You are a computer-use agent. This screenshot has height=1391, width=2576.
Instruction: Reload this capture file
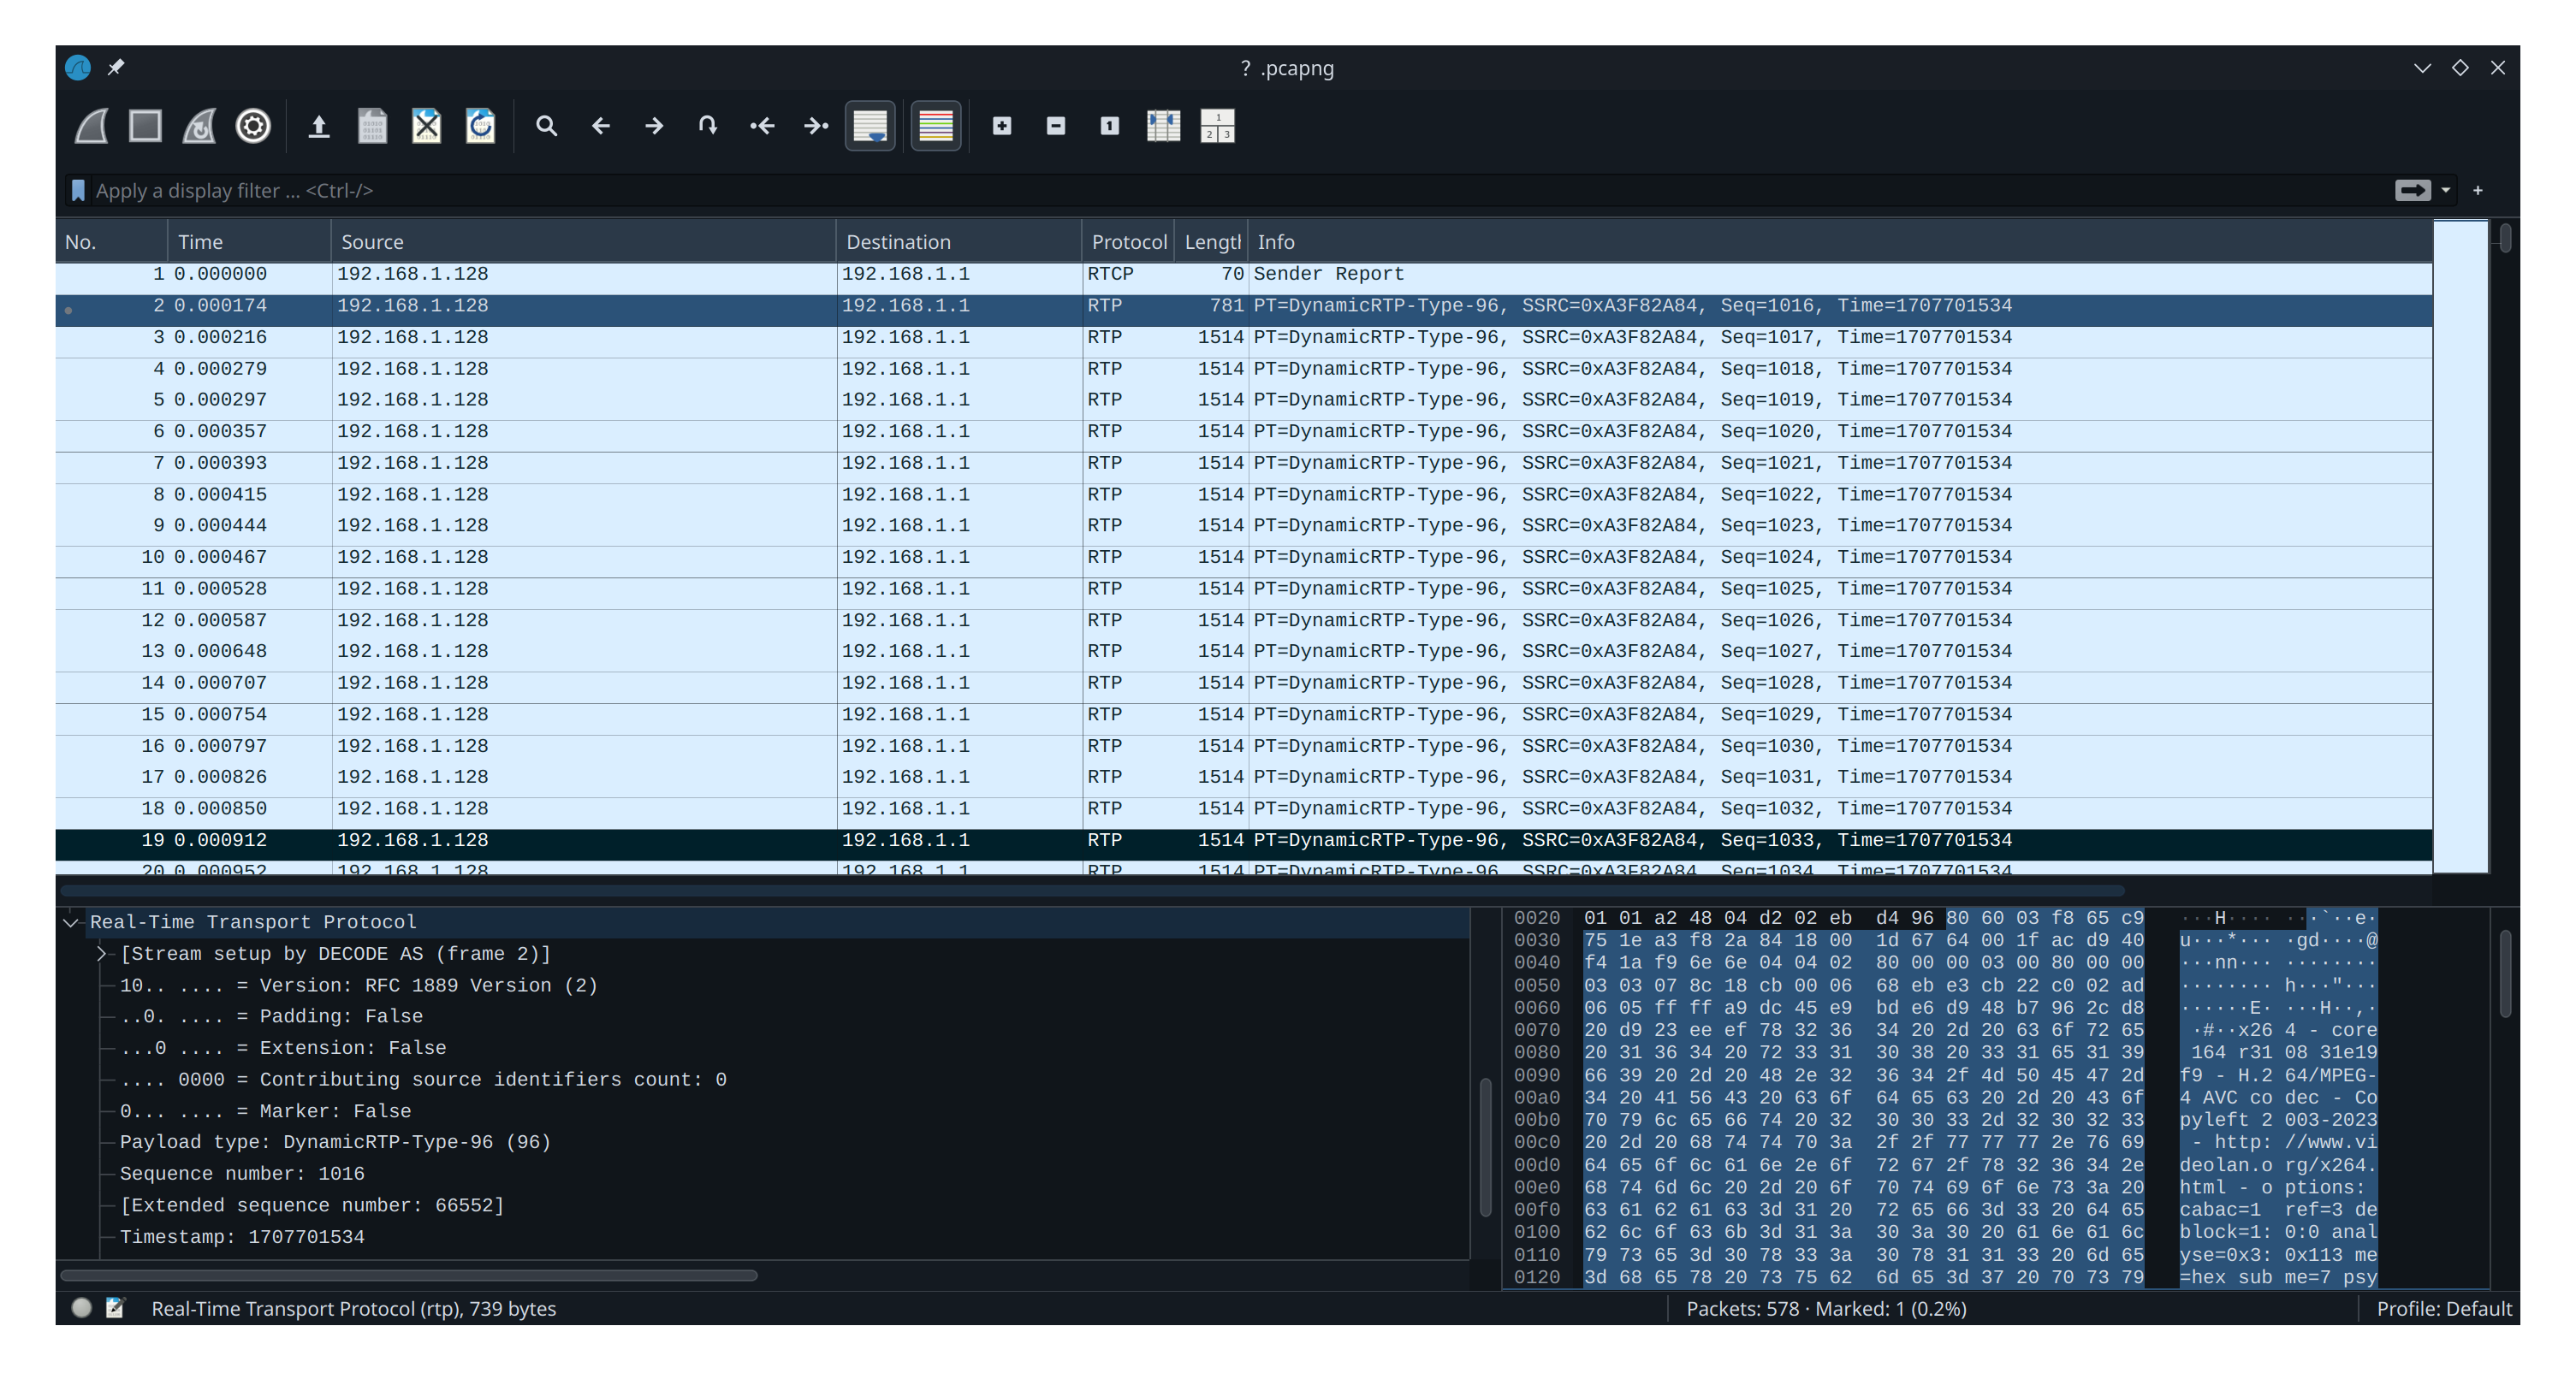click(x=481, y=126)
